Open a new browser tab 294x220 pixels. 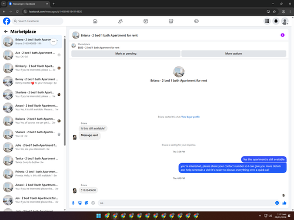tap(54, 4)
